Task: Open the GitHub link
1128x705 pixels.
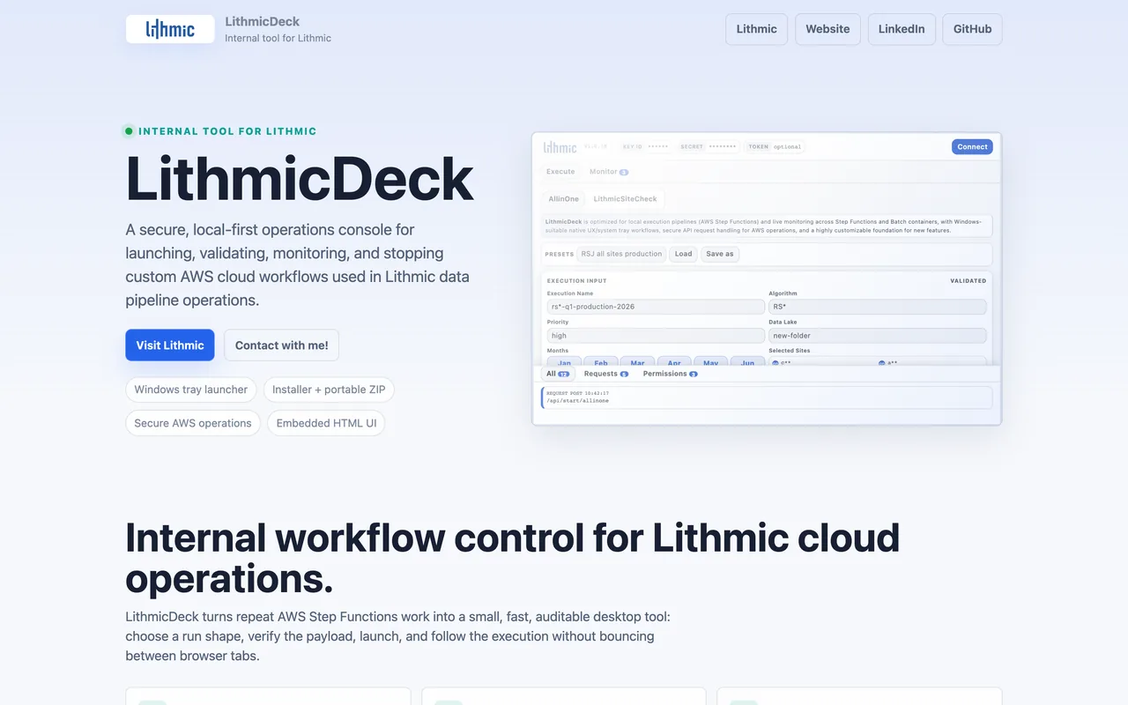Action: tap(972, 29)
